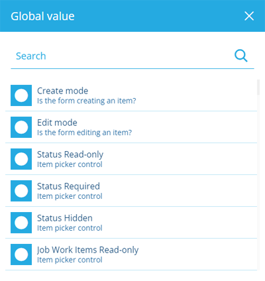Click the Status Read-only circle icon
Image resolution: width=265 pixels, height=281 pixels.
tap(21, 159)
